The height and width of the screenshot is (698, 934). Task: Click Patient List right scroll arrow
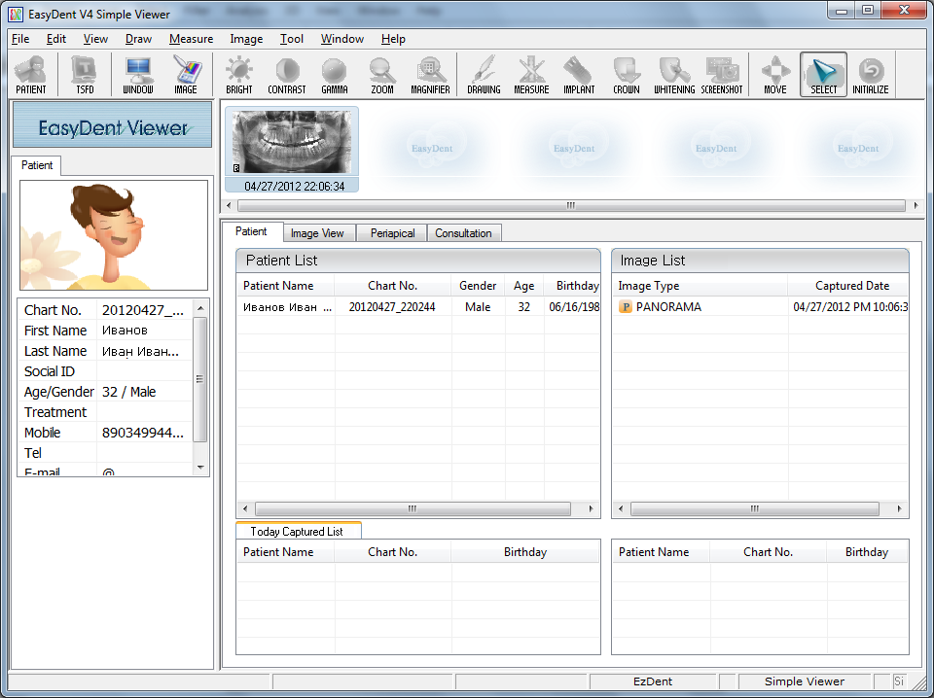(591, 508)
